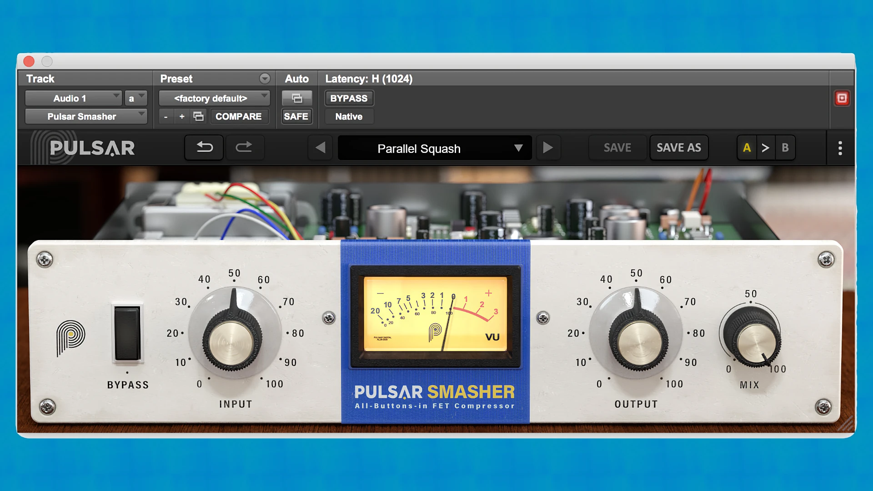Open the factory default preset list

[x=214, y=98]
